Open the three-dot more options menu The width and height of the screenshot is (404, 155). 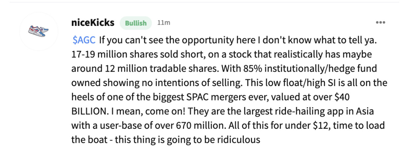[380, 23]
